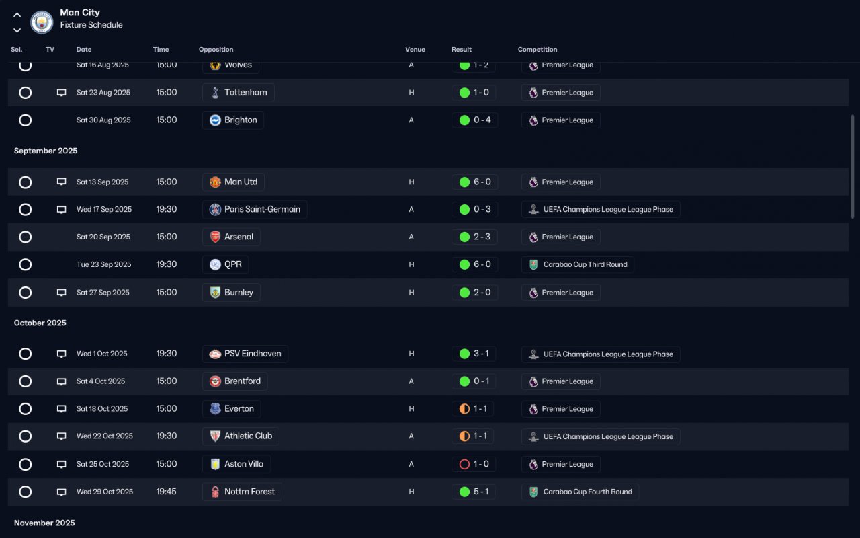
Task: Click the TV icon for Tottenham match
Action: (x=62, y=93)
